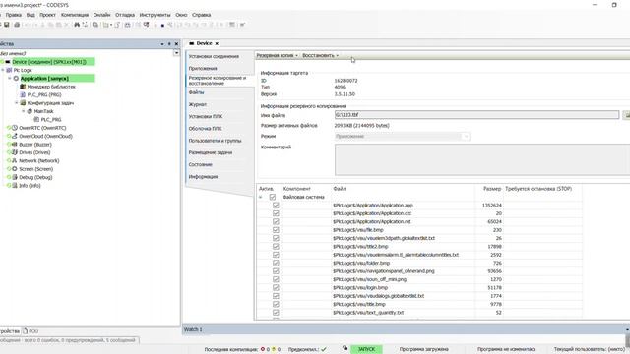The image size is (630, 354).
Task: Open the Восстановить dropdown
Action: point(320,55)
